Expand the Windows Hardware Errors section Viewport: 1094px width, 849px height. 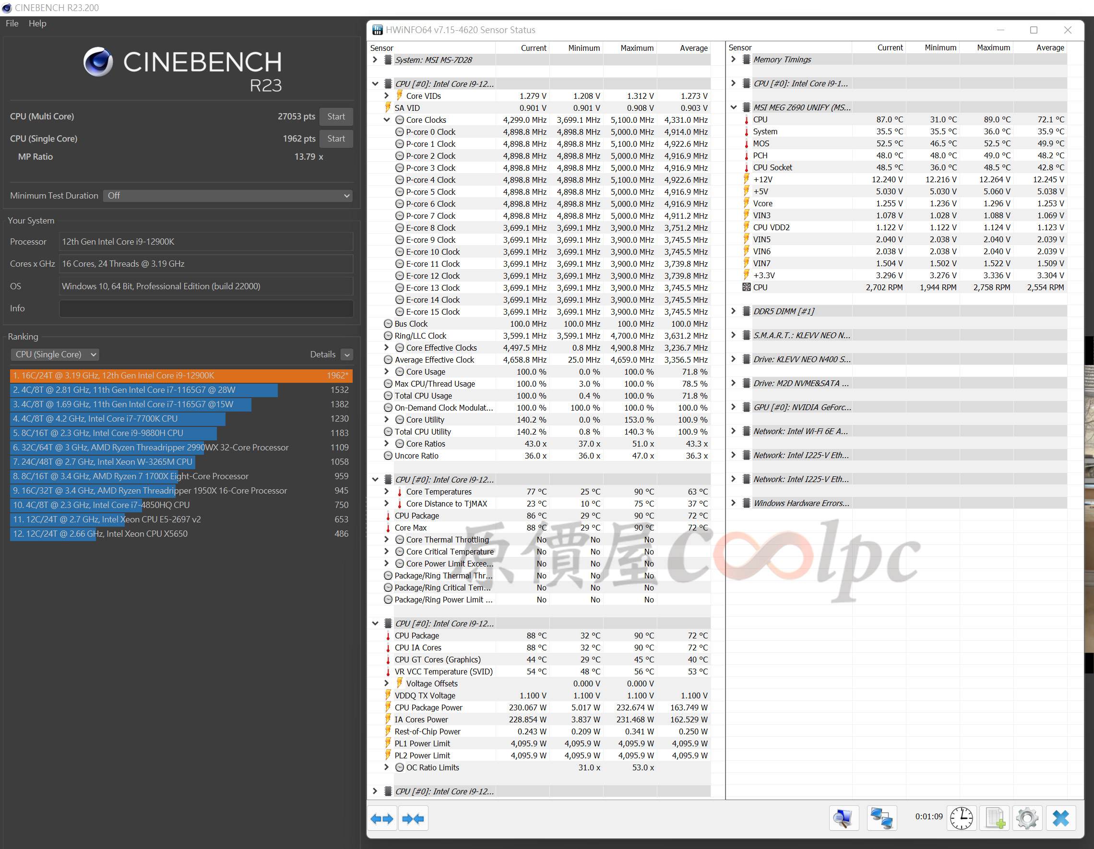733,503
